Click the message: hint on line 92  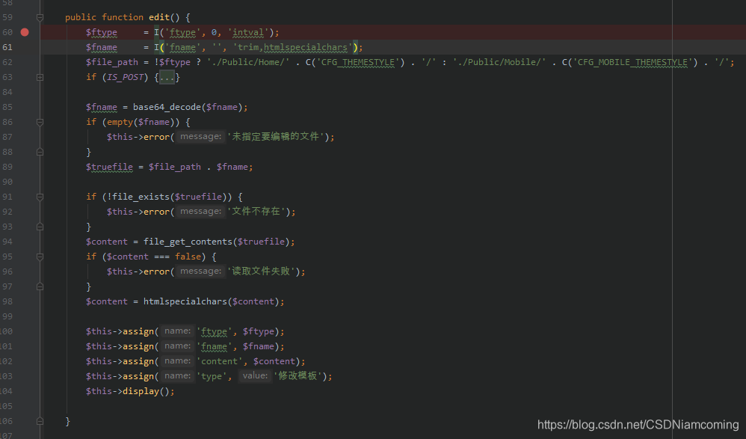click(x=201, y=212)
